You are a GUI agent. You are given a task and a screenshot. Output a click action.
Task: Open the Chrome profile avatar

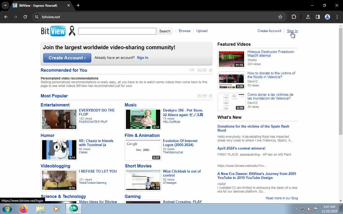click(327, 17)
